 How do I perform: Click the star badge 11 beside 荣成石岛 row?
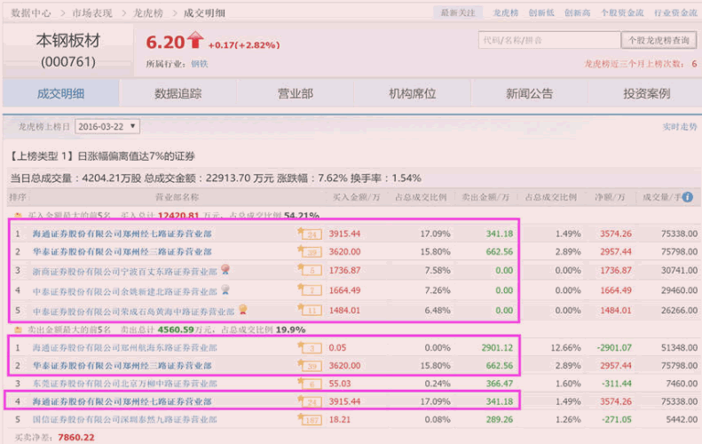pos(312,312)
